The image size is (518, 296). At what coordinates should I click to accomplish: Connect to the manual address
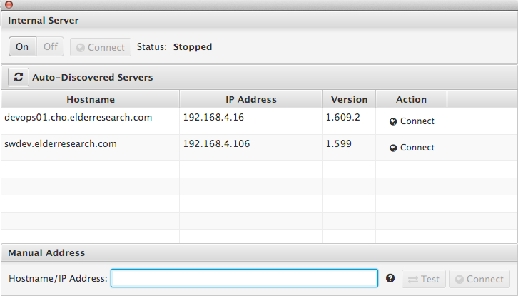tap(479, 279)
